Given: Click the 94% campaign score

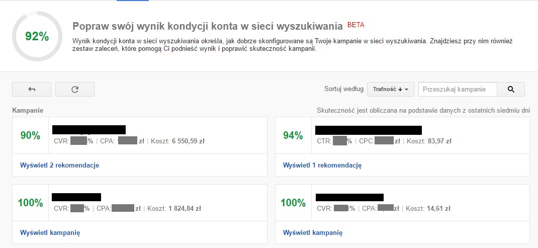Looking at the screenshot, I should [293, 135].
